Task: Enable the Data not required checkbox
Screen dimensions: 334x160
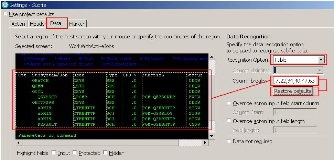Action: tap(229, 141)
